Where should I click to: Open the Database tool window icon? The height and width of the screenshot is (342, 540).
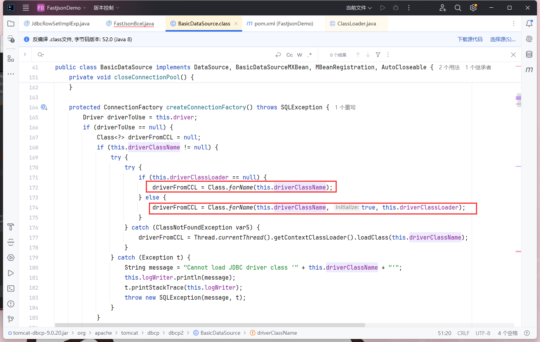pos(529,54)
